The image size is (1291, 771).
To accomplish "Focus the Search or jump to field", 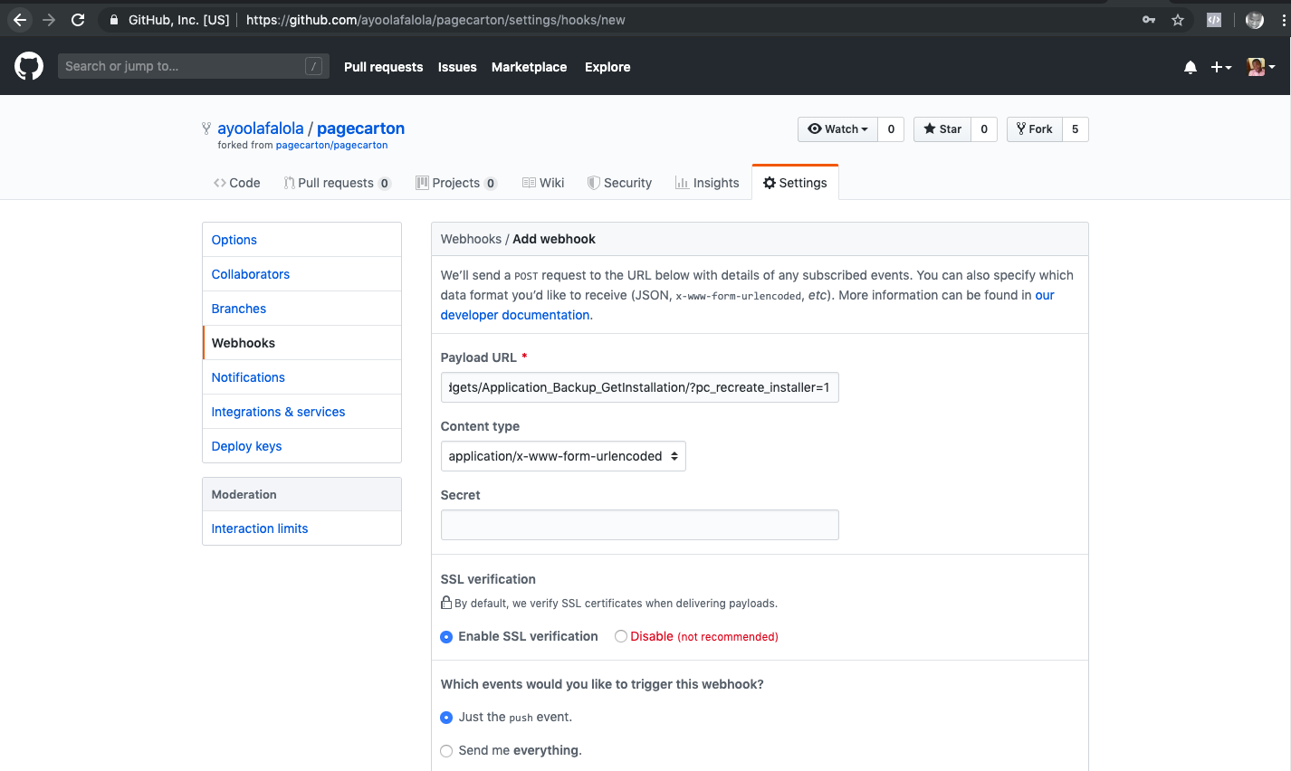I will tap(193, 66).
